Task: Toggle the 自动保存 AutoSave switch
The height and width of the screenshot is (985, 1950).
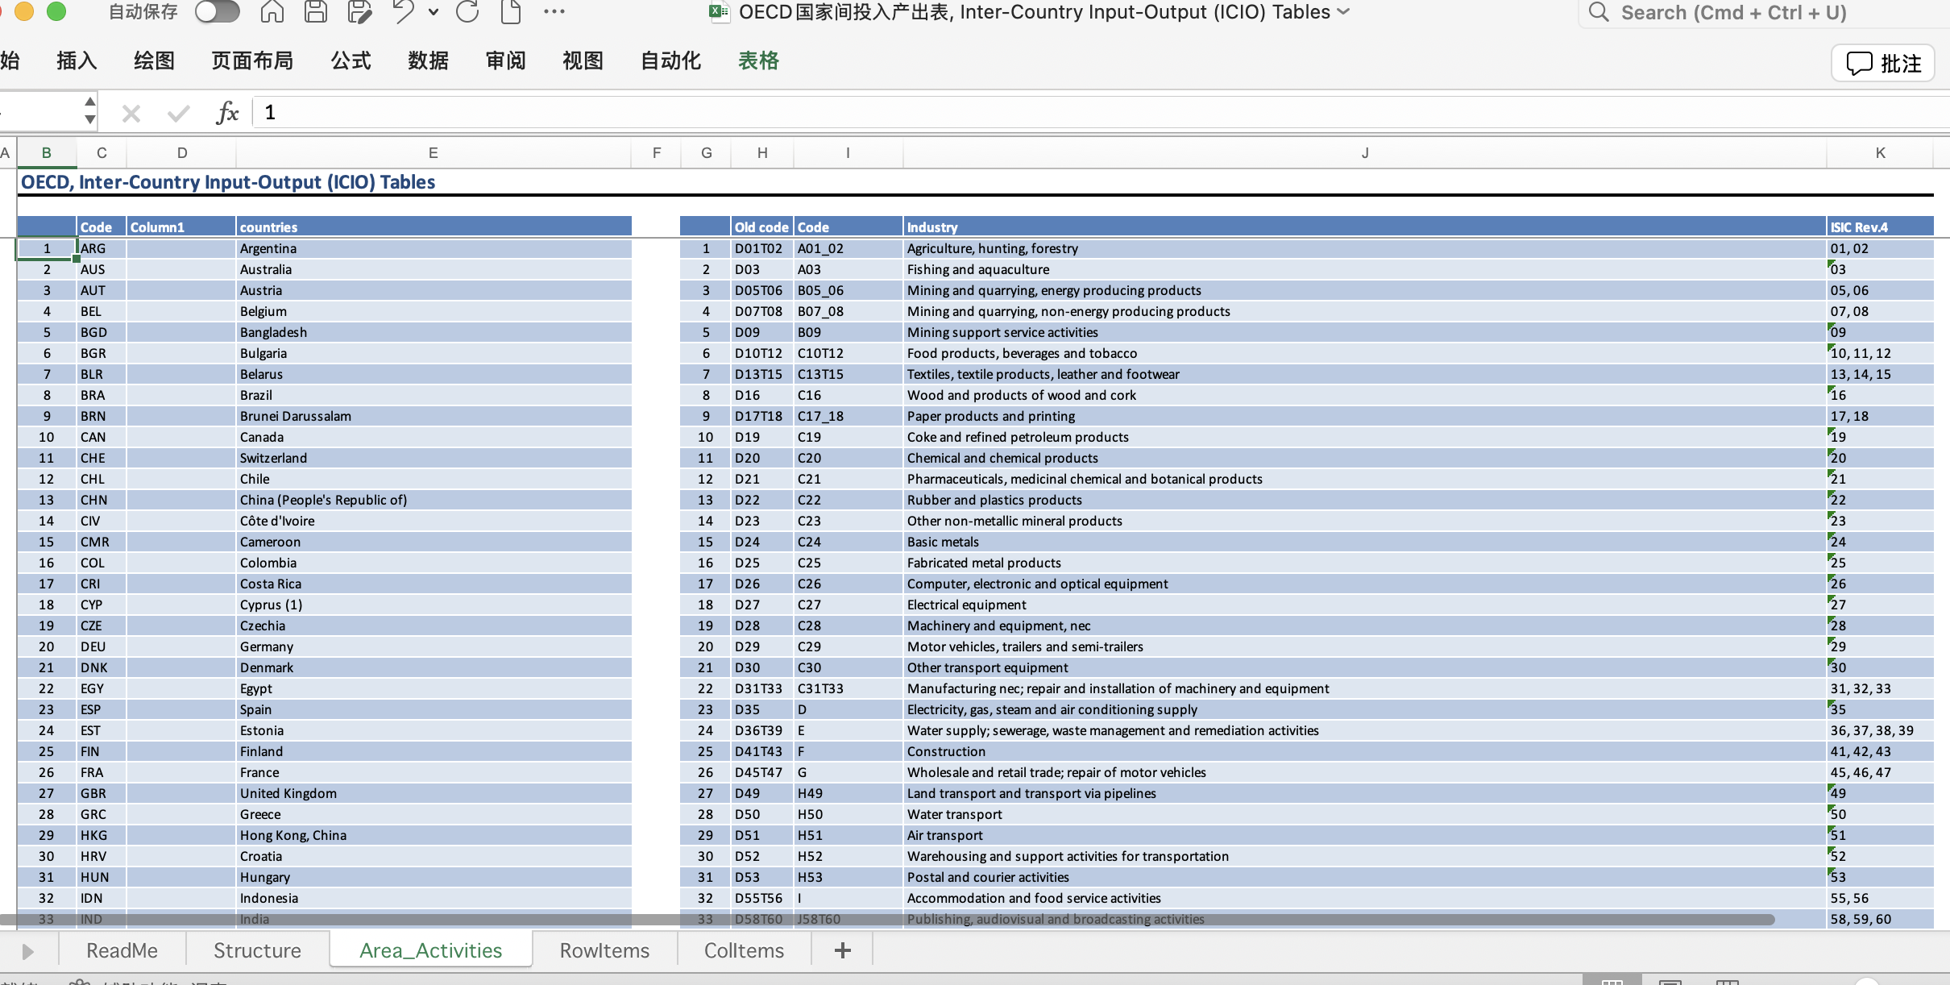Action: tap(218, 11)
